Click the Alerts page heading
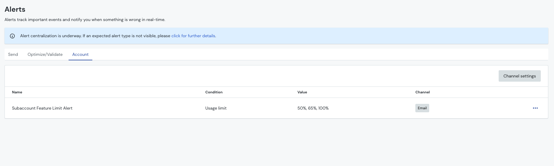 tap(15, 9)
